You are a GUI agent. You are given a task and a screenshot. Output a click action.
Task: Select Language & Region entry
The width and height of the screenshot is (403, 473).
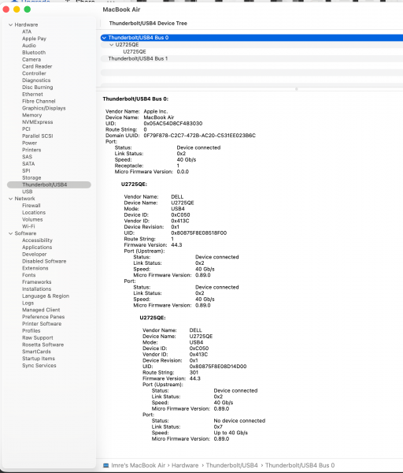[x=46, y=296]
